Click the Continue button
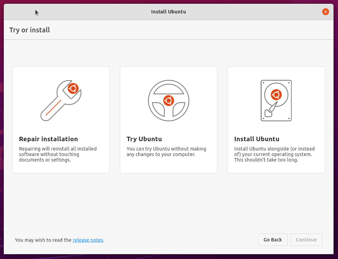 (306, 240)
